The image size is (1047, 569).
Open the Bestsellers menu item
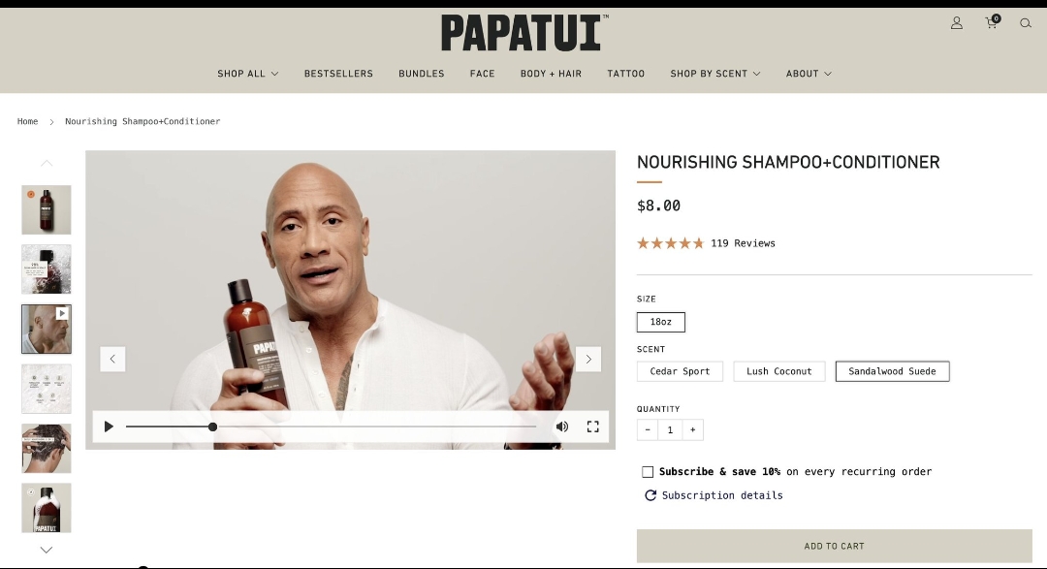pos(338,74)
